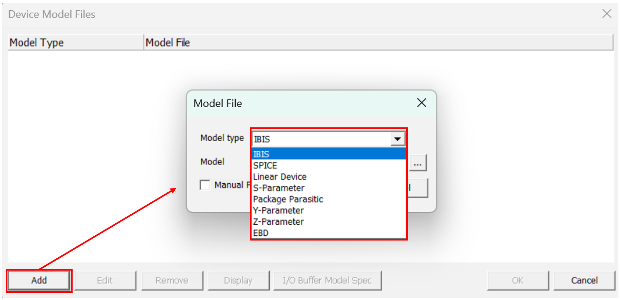Image resolution: width=620 pixels, height=300 pixels.
Task: Click the Remove button
Action: point(172,280)
